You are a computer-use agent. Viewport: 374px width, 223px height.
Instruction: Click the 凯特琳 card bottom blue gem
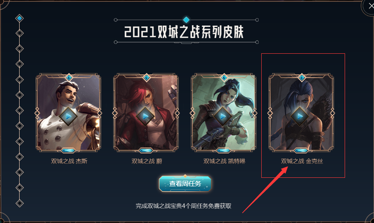[223, 151]
